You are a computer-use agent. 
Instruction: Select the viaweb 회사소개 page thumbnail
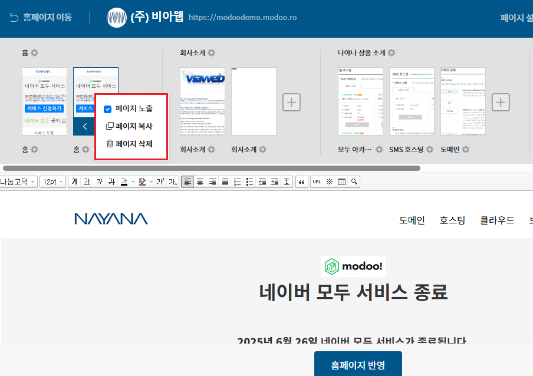pyautogui.click(x=203, y=101)
